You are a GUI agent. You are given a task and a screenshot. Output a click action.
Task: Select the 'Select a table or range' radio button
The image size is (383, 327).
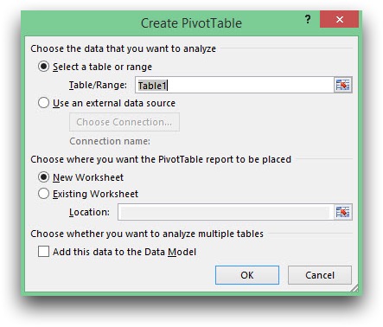pos(43,67)
